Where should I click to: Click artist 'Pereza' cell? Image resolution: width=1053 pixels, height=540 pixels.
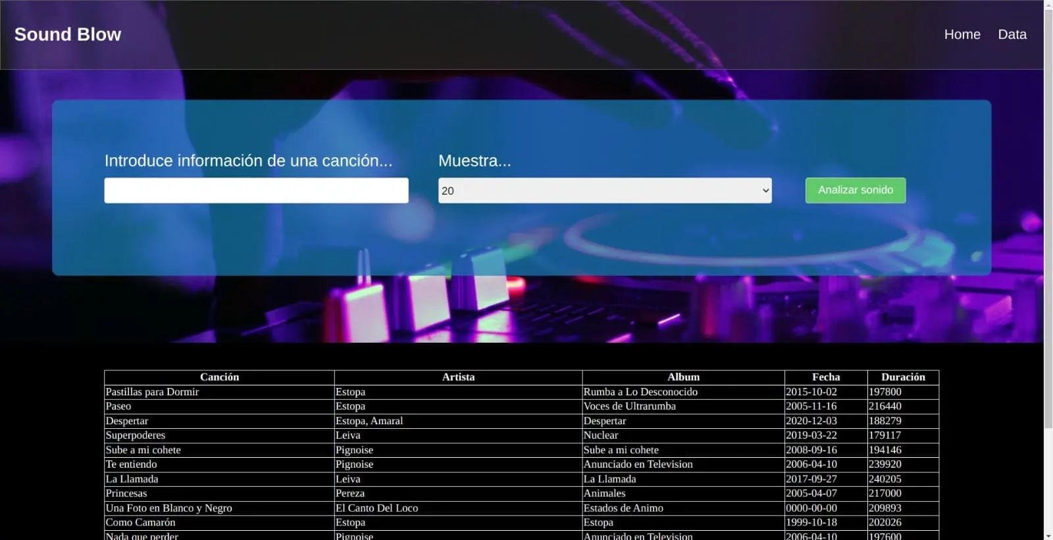coord(458,493)
